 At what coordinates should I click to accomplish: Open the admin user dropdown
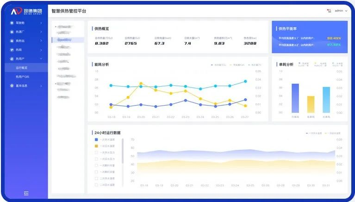coord(341,11)
